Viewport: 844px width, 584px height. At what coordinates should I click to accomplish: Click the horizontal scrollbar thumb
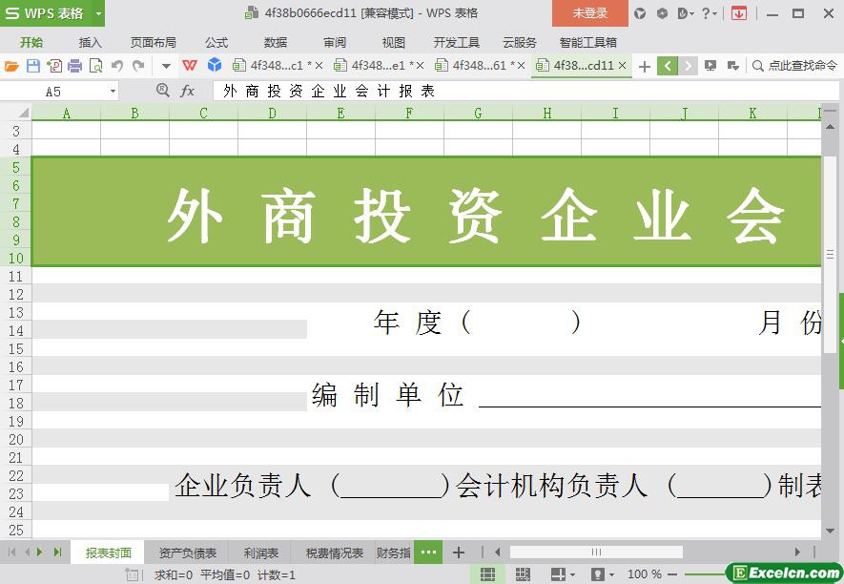tap(596, 552)
